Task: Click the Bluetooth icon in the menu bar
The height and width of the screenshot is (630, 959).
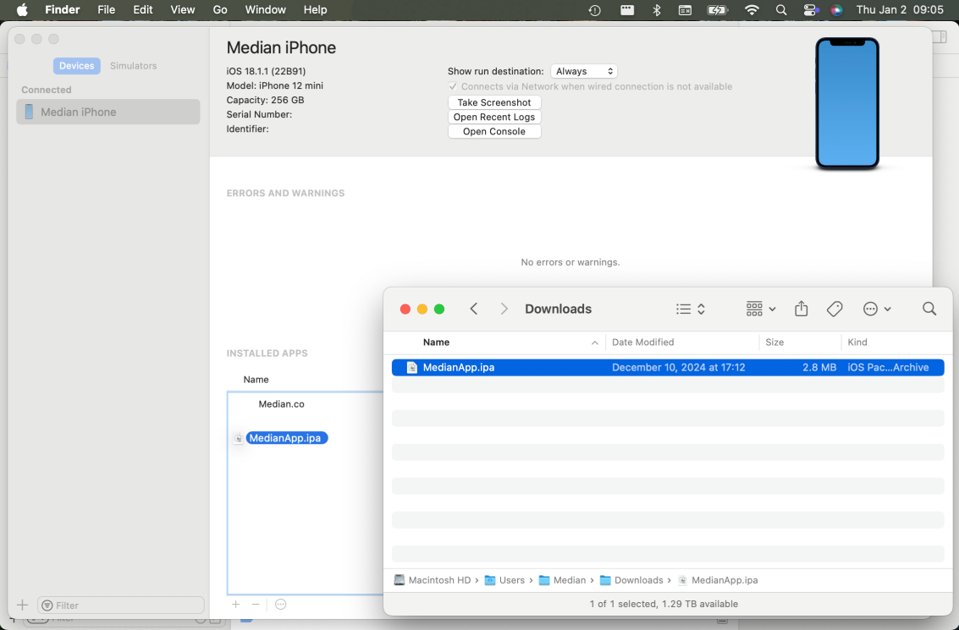Action: pyautogui.click(x=656, y=10)
